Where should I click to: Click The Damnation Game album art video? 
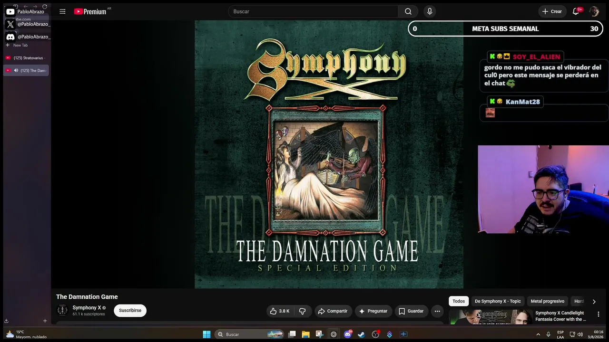coord(329,154)
